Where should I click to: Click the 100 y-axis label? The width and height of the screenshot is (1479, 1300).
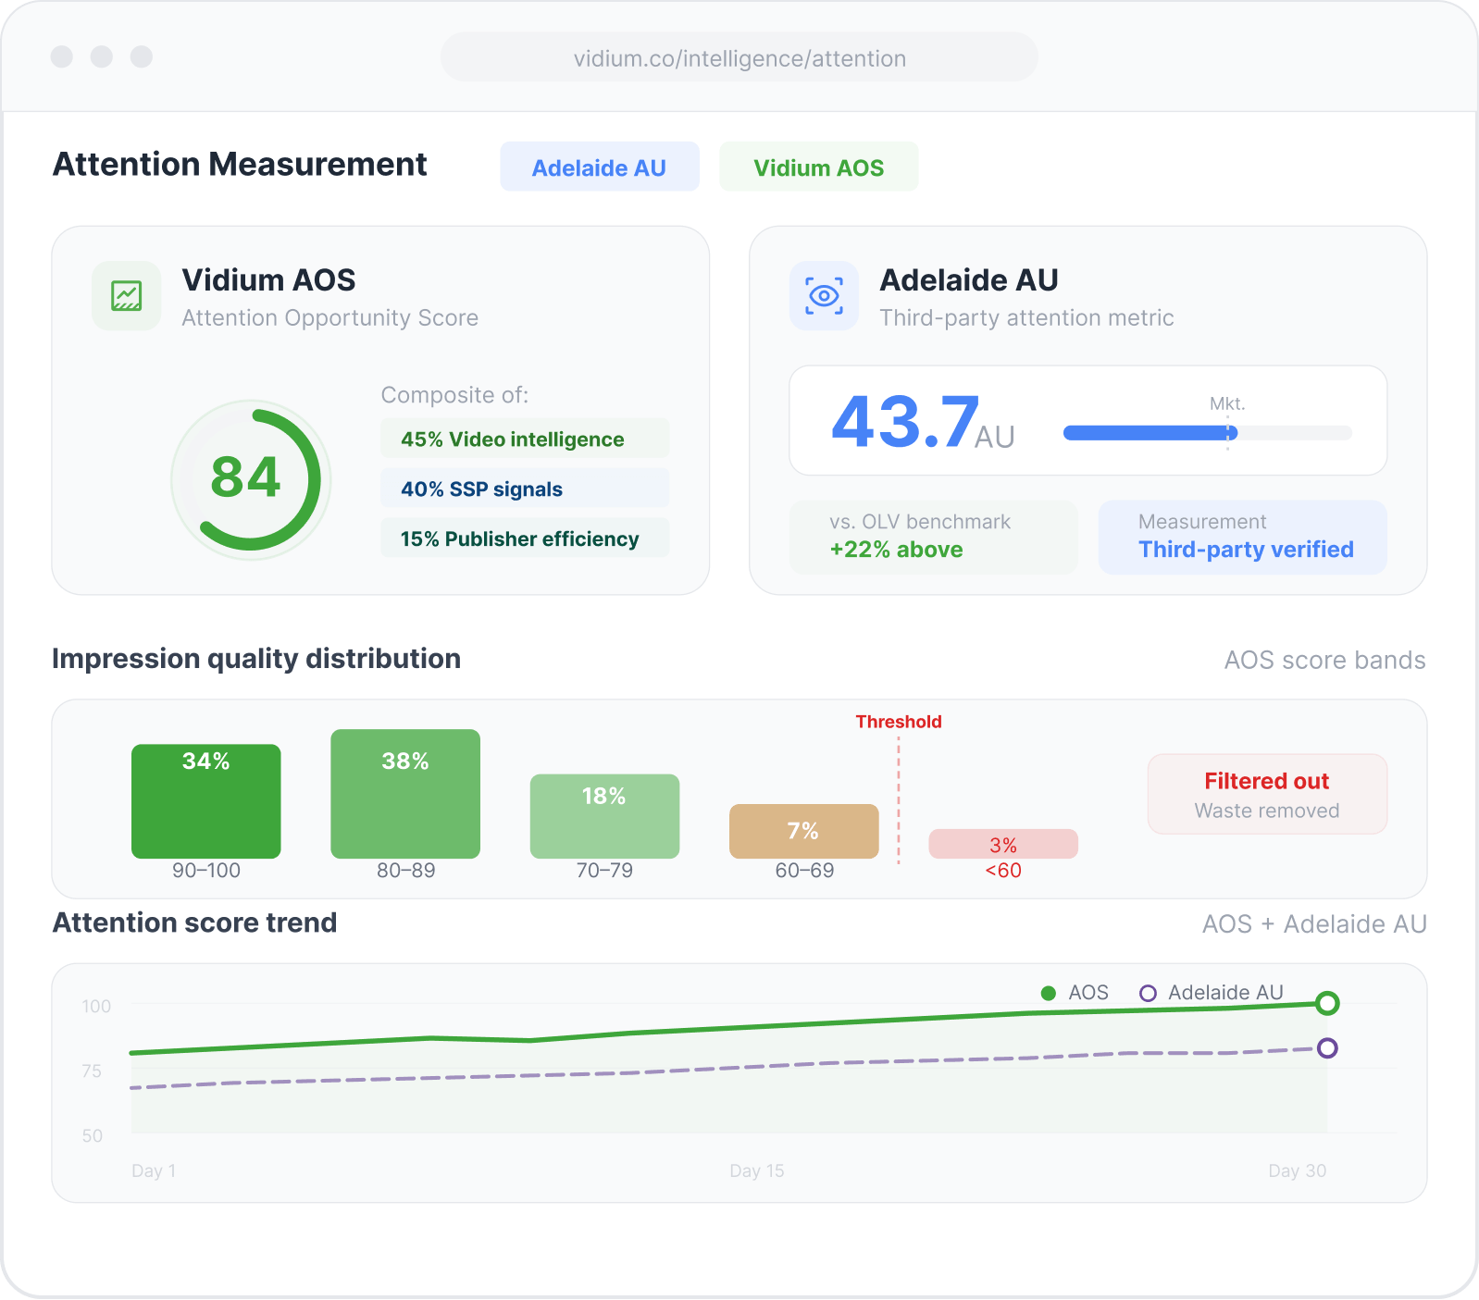96,1006
